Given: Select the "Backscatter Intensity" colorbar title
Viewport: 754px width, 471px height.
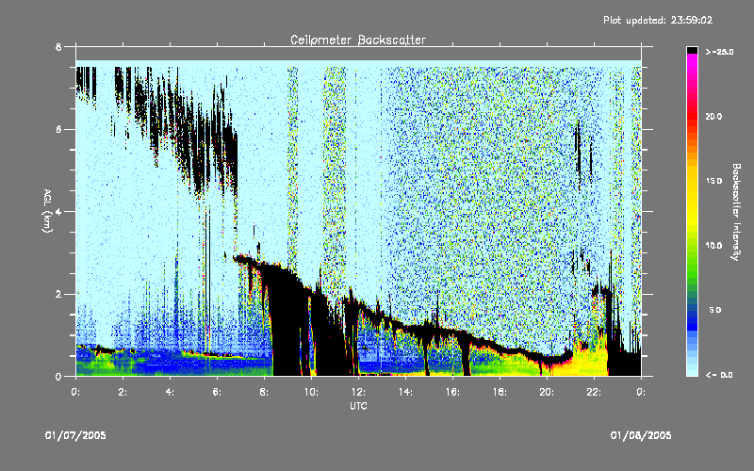Looking at the screenshot, I should pos(736,212).
